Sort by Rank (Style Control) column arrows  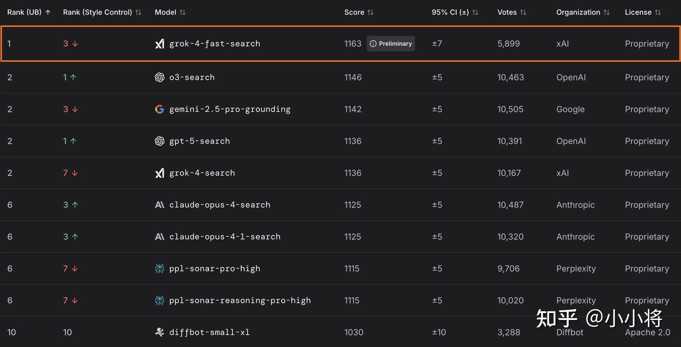point(138,12)
